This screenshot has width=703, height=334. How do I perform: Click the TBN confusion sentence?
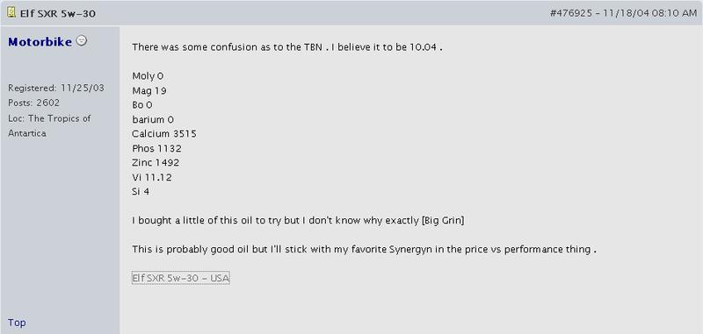(x=287, y=47)
